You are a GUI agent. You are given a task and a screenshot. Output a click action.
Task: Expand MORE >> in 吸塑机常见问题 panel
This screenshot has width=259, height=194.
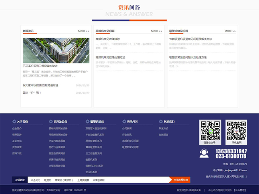tap(230, 31)
